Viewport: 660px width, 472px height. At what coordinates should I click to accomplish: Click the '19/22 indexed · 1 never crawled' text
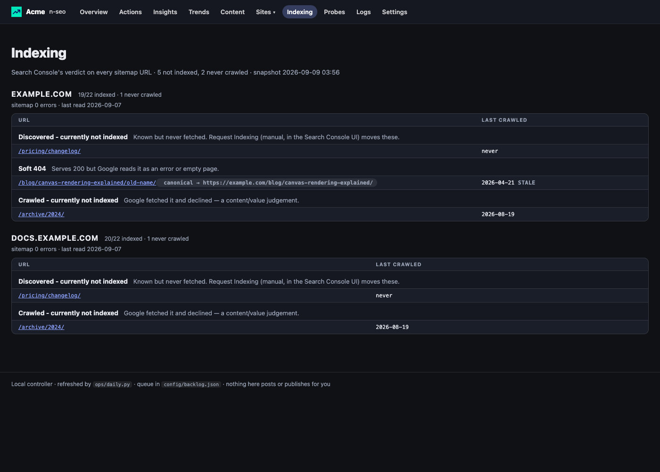(120, 95)
